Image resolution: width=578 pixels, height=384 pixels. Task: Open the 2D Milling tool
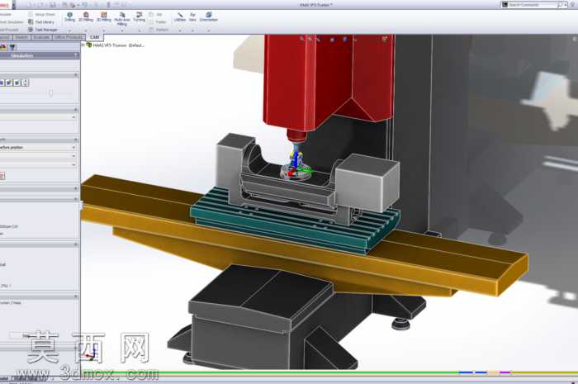[x=86, y=17]
